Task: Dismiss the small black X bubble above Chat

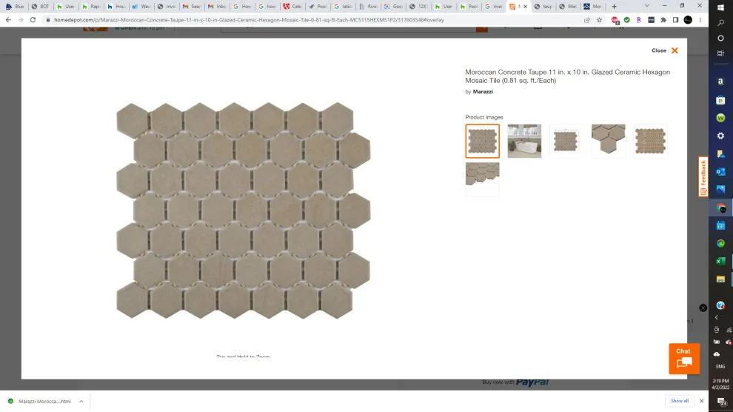Action: (x=703, y=308)
